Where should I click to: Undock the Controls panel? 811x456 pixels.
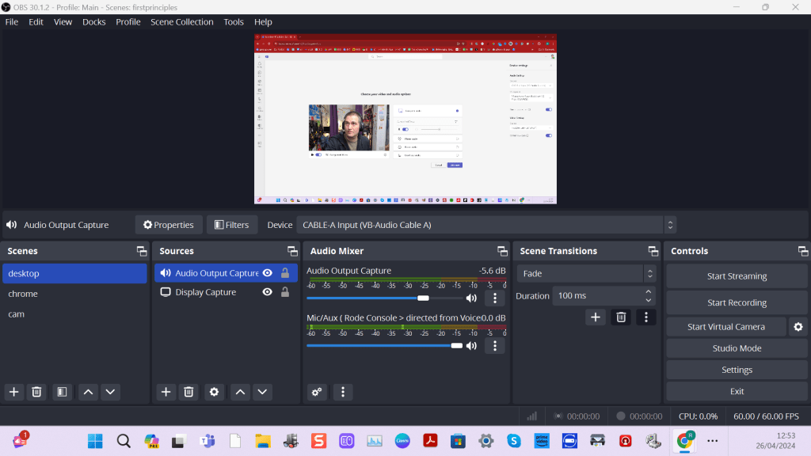803,251
